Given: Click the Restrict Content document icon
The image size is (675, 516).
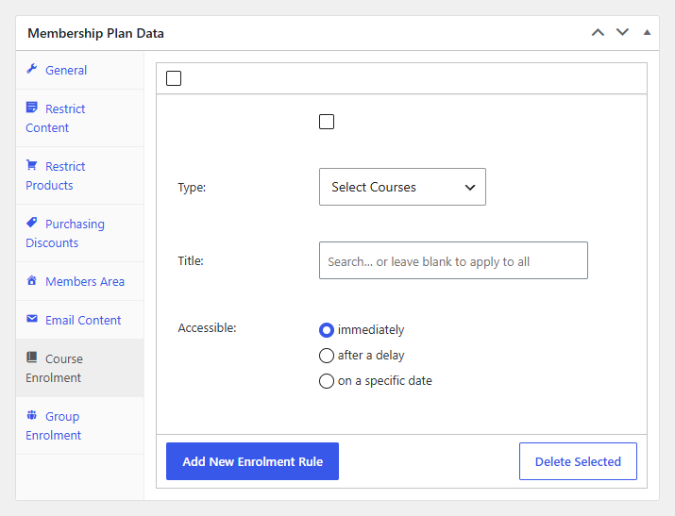Looking at the screenshot, I should click(x=32, y=108).
